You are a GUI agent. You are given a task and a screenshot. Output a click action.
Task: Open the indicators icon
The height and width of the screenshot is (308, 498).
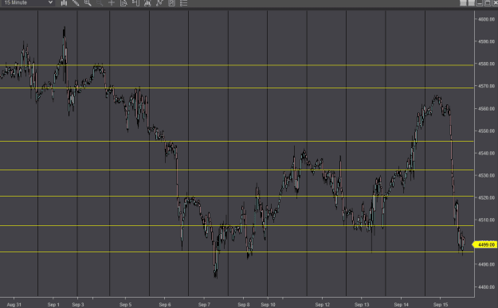coord(147,3)
